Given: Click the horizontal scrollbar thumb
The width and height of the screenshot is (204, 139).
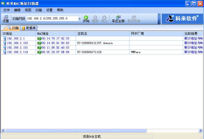Looking at the screenshot, I should pos(76,130).
